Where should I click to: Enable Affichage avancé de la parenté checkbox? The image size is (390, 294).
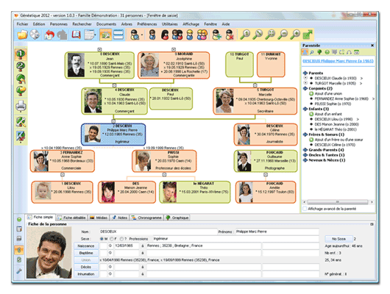pyautogui.click(x=305, y=209)
